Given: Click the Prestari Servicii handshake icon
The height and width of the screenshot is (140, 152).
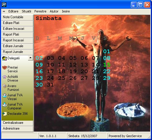Looking at the screenshot, I should pos(5,68).
